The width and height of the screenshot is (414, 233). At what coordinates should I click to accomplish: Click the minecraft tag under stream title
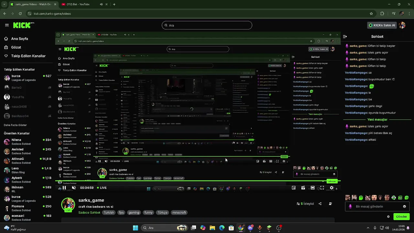[x=179, y=213]
